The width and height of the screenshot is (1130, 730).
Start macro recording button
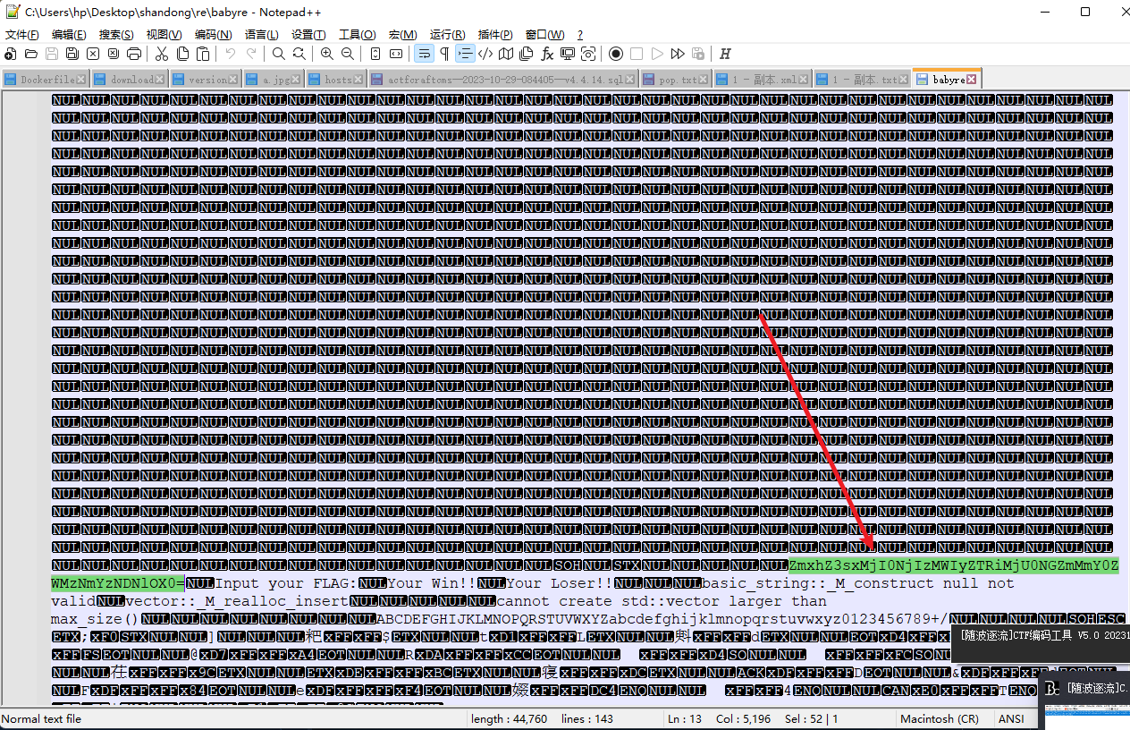point(616,54)
